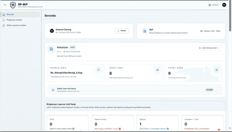Click the Overdue red flag icon
Image resolution: width=232 pixels, height=132 pixels.
click(x=219, y=129)
